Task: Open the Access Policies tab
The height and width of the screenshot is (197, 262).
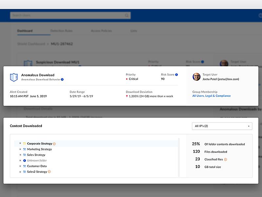Action: [x=101, y=31]
